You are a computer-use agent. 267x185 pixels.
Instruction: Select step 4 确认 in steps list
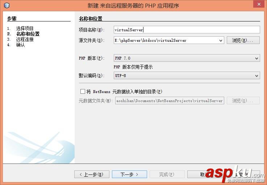point(20,45)
